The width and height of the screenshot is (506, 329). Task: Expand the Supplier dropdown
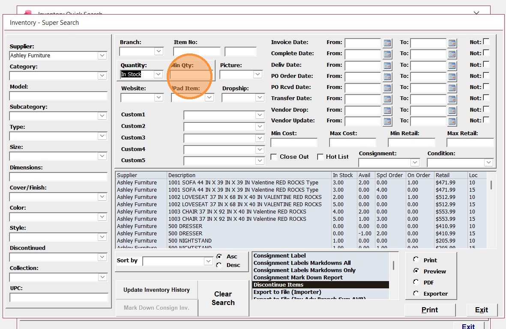[x=102, y=56]
